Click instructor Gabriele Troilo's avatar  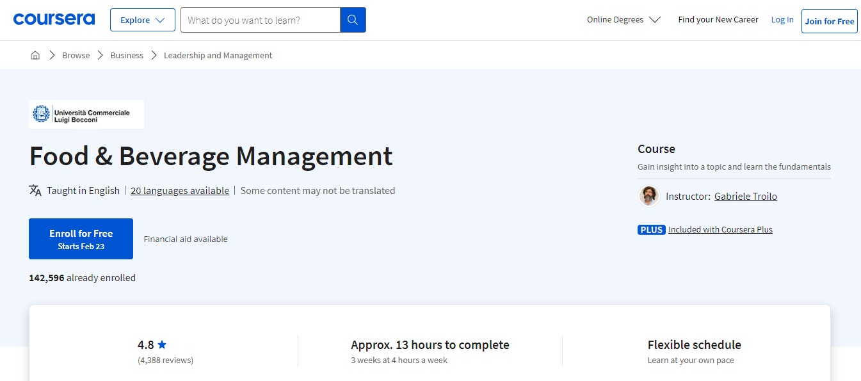(649, 196)
